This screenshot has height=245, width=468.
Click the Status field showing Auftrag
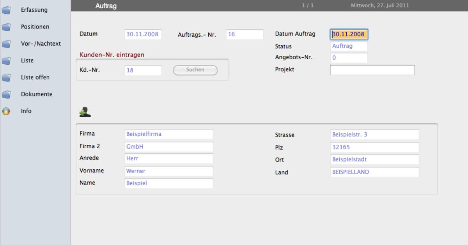pos(349,46)
